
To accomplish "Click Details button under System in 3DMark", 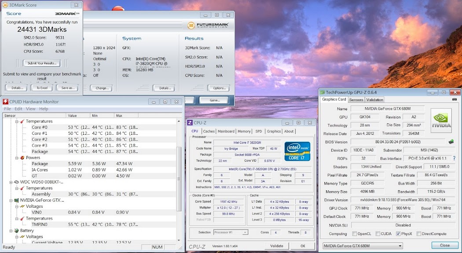I will [164, 88].
